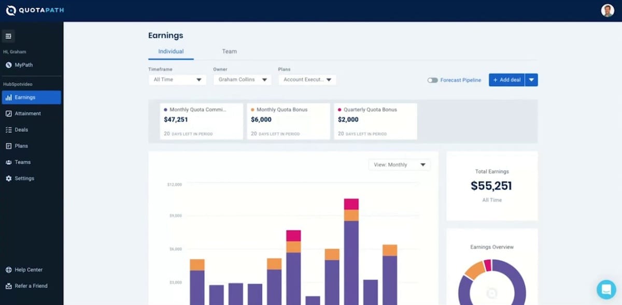Click the $47,251 amount
This screenshot has width=622, height=305.
pos(176,120)
